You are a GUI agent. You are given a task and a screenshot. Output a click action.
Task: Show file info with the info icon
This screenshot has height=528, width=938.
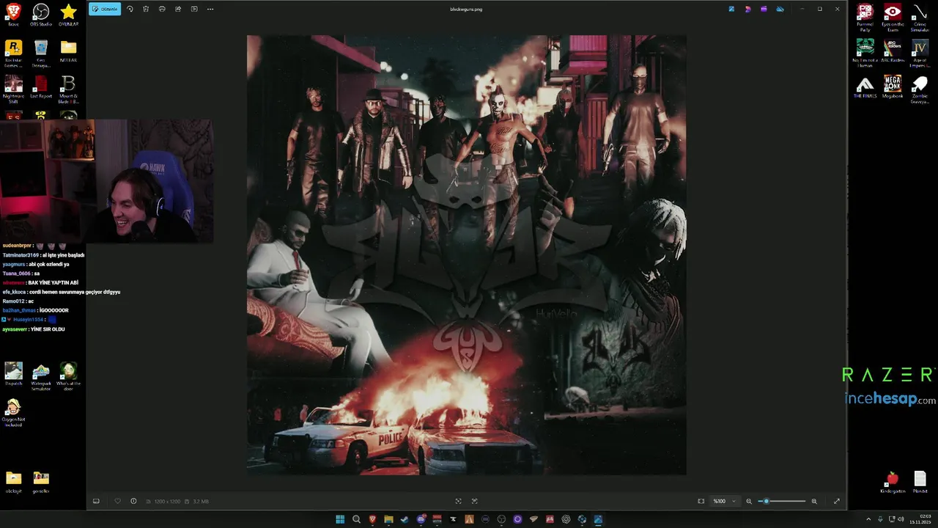coord(133,501)
